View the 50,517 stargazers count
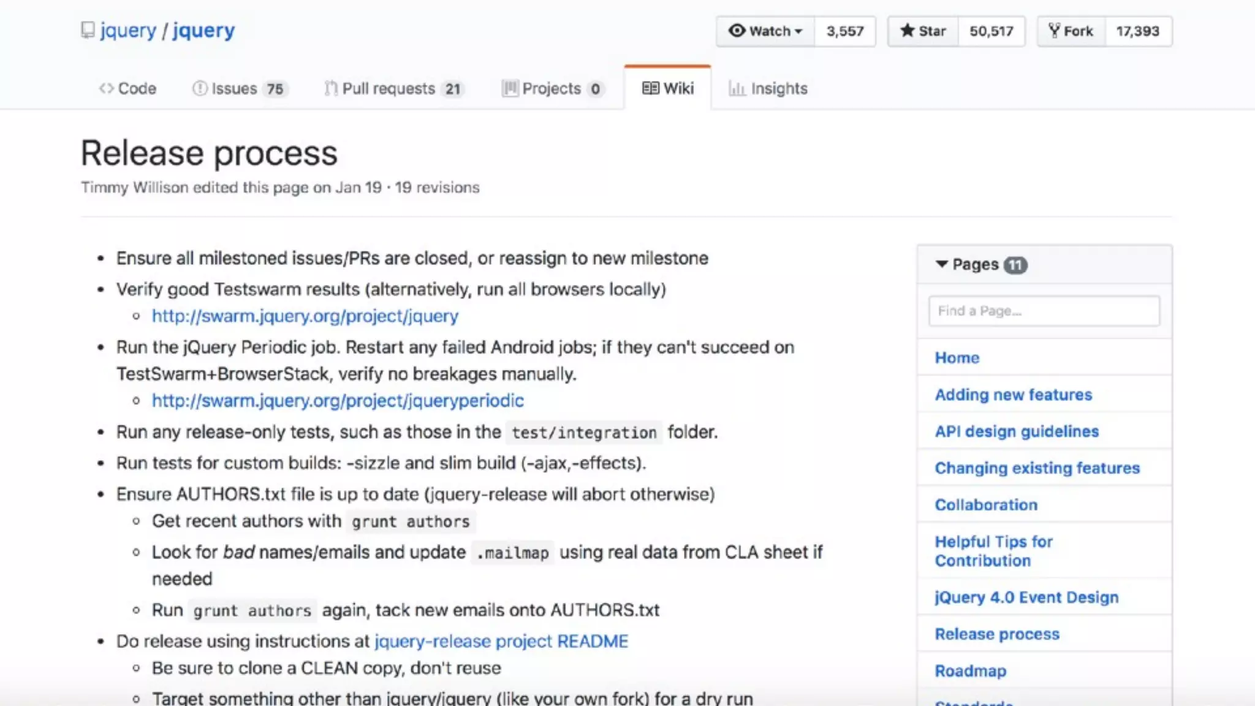Viewport: 1255px width, 706px height. coord(991,31)
